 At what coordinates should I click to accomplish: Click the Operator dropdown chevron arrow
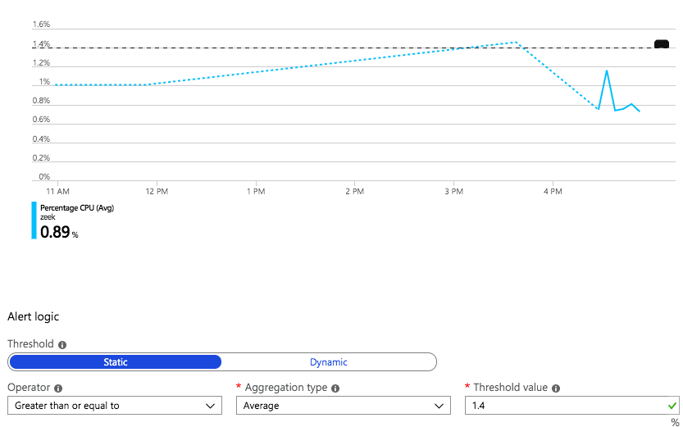tap(211, 407)
